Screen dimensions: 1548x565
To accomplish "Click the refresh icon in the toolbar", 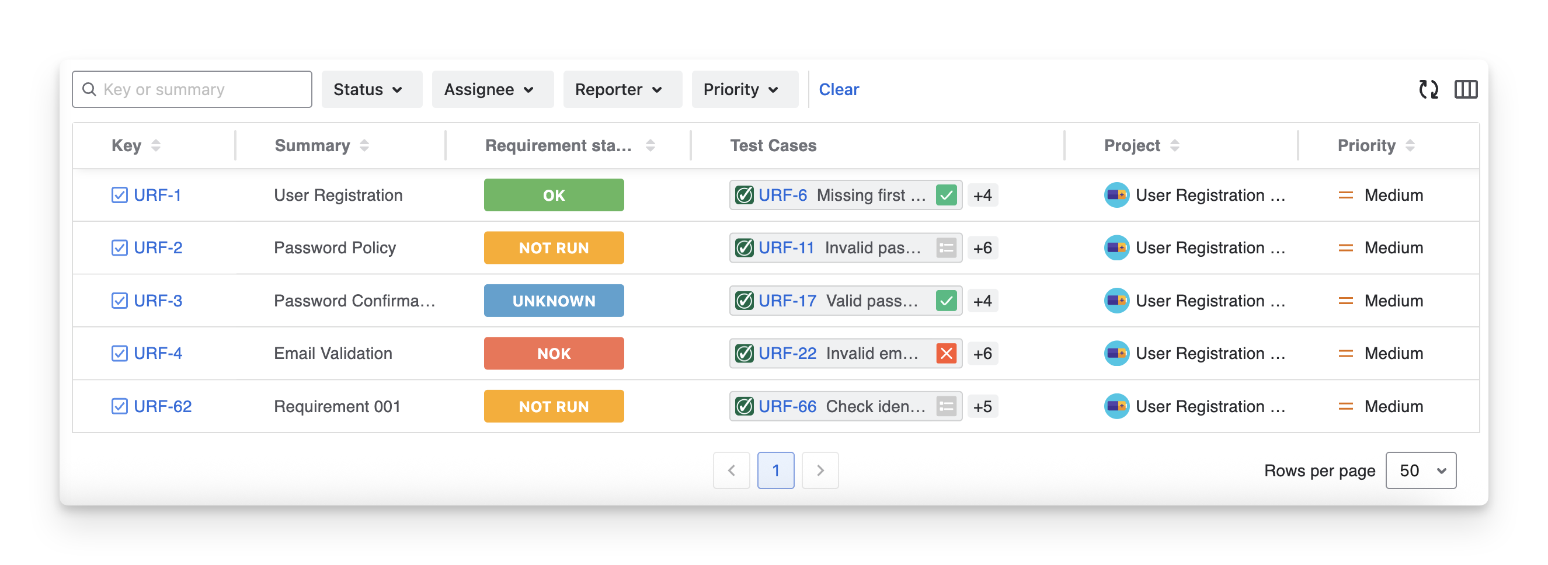I will 1428,89.
